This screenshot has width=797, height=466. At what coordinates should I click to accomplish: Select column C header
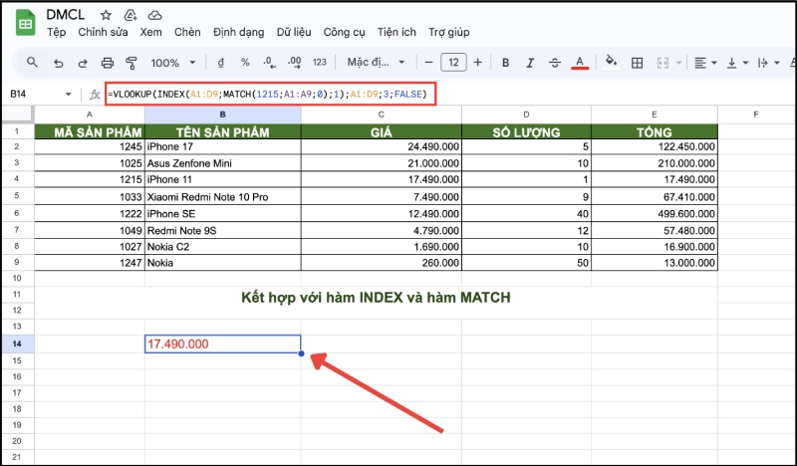click(x=382, y=115)
